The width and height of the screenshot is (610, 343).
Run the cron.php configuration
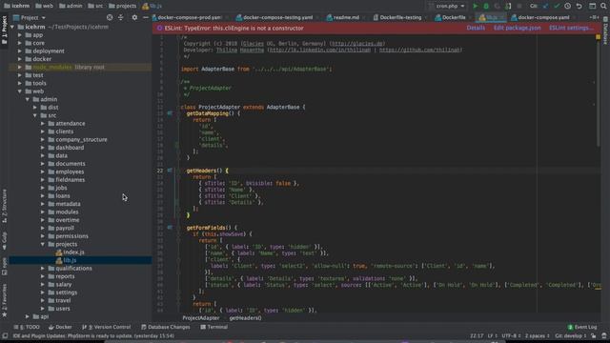pyautogui.click(x=475, y=6)
